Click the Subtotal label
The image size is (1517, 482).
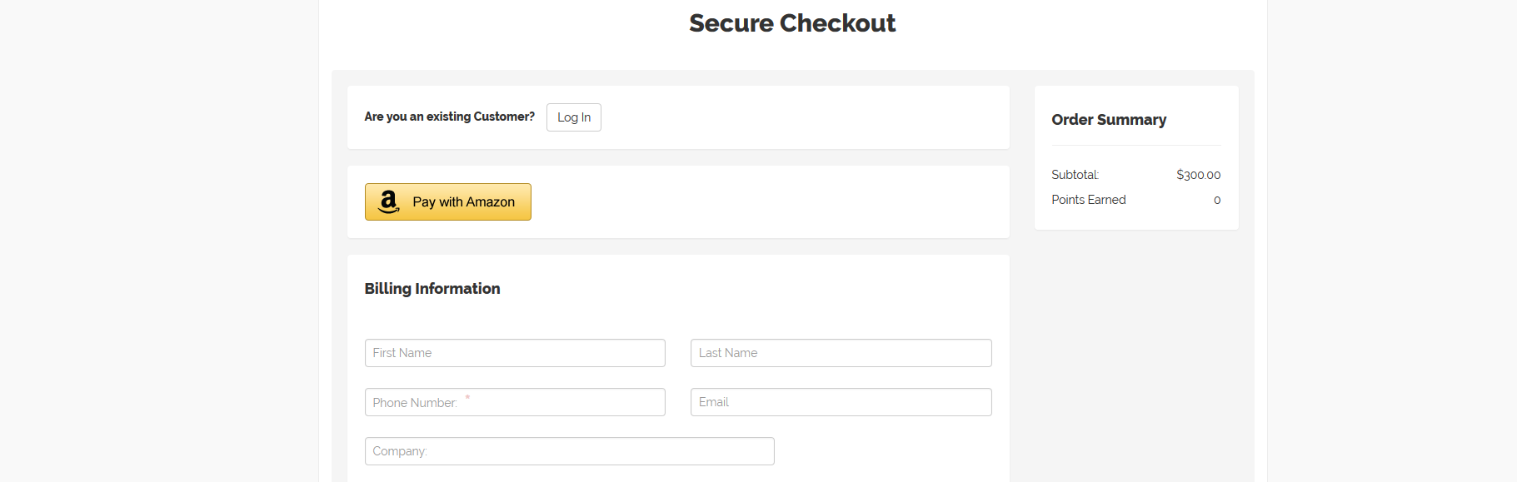(1075, 175)
